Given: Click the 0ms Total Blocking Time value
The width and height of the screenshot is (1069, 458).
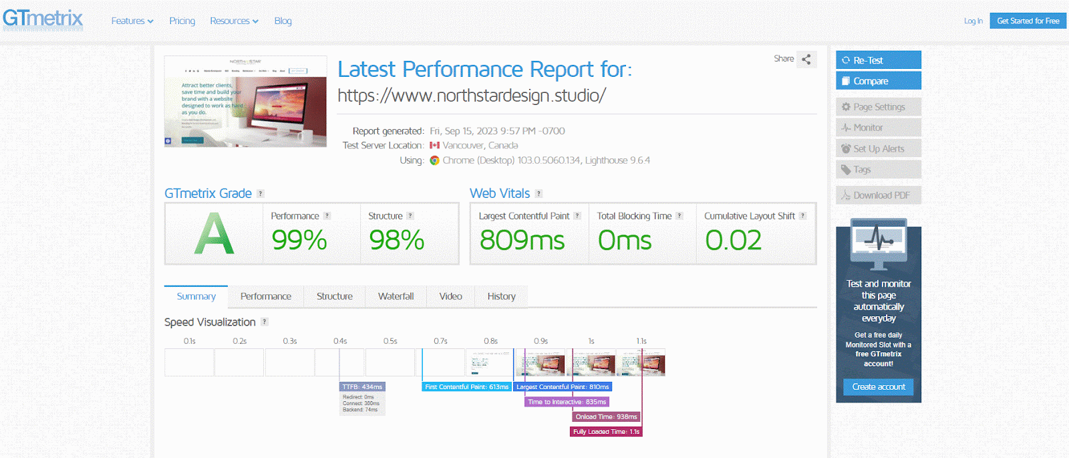Looking at the screenshot, I should pyautogui.click(x=625, y=240).
